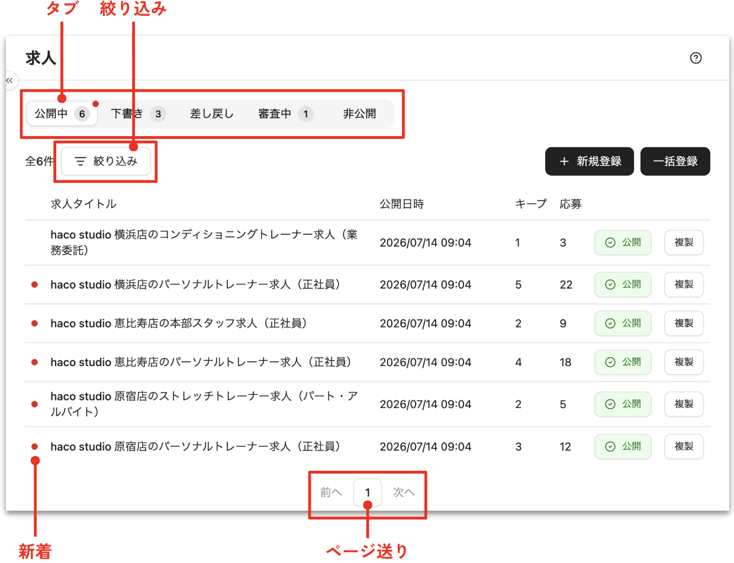Screen dimensions: 734x563
Task: Select page number 1 in pagination
Action: tap(368, 492)
